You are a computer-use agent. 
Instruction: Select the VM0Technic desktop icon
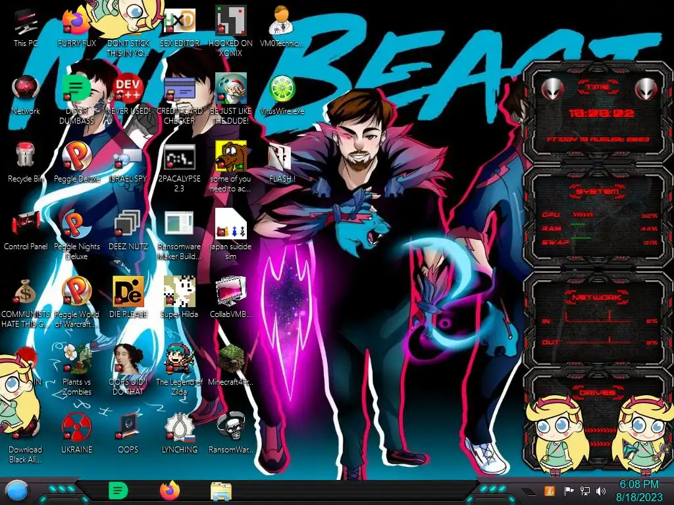point(281,20)
